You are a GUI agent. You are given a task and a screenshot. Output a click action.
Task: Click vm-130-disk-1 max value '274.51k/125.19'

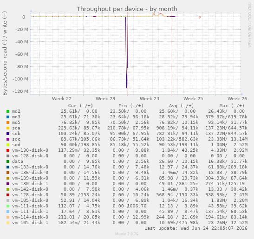point(225,184)
